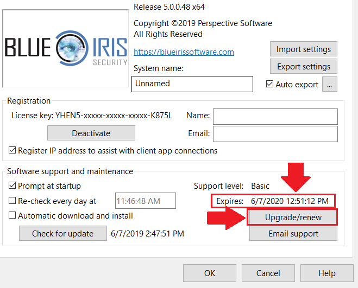Toggle the Auto export checkbox

(x=269, y=84)
